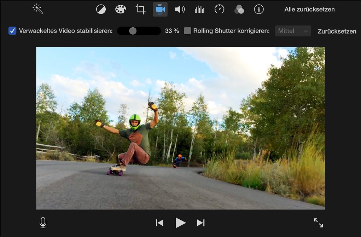Open the Noise Reduction and Equalizer controls
361x237 pixels.
coord(199,9)
